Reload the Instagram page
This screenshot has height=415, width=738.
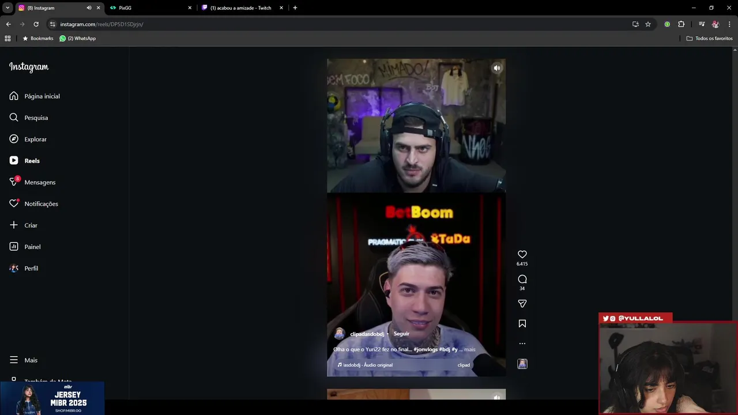[36, 24]
